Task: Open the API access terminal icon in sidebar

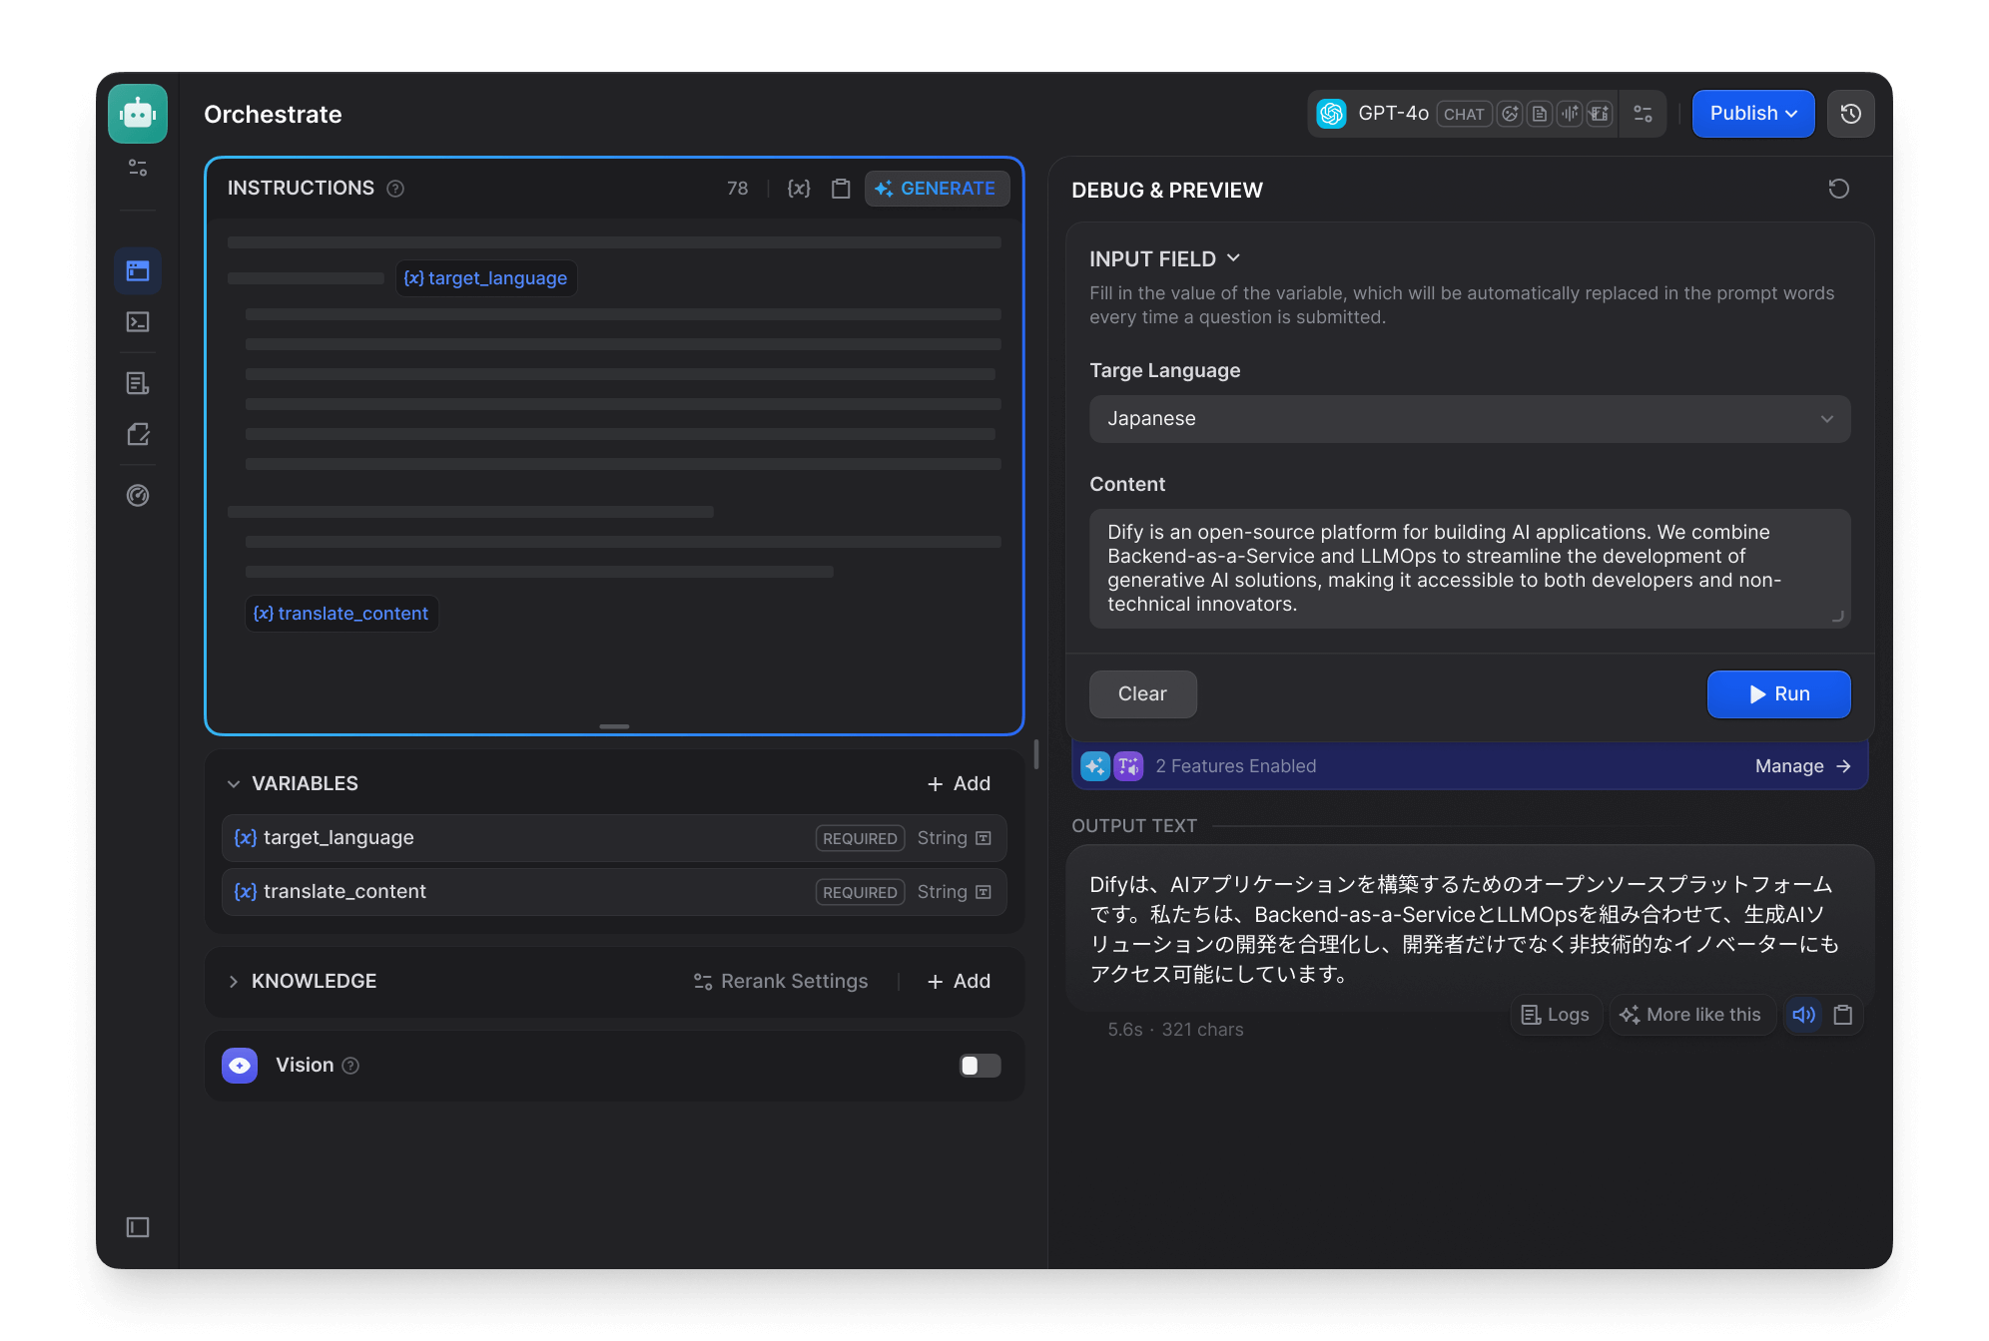Action: point(138,322)
